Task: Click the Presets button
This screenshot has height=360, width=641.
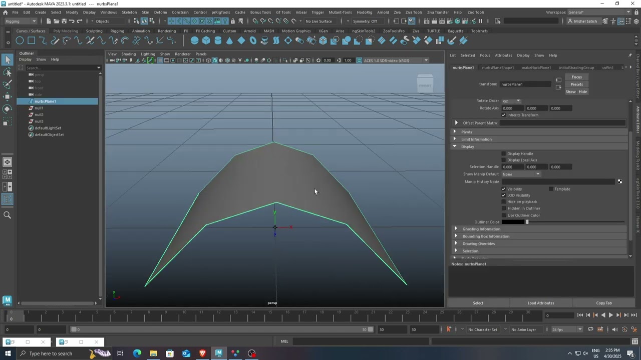Action: click(x=577, y=84)
